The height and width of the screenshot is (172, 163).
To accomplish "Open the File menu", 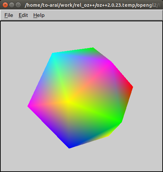I will [x=9, y=15].
